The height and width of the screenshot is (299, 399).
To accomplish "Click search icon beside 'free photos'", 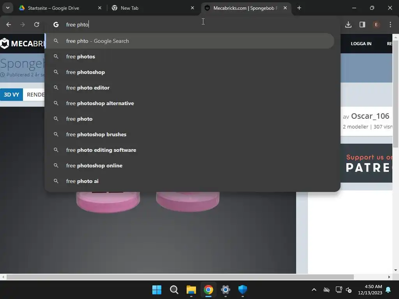I will 56,56.
